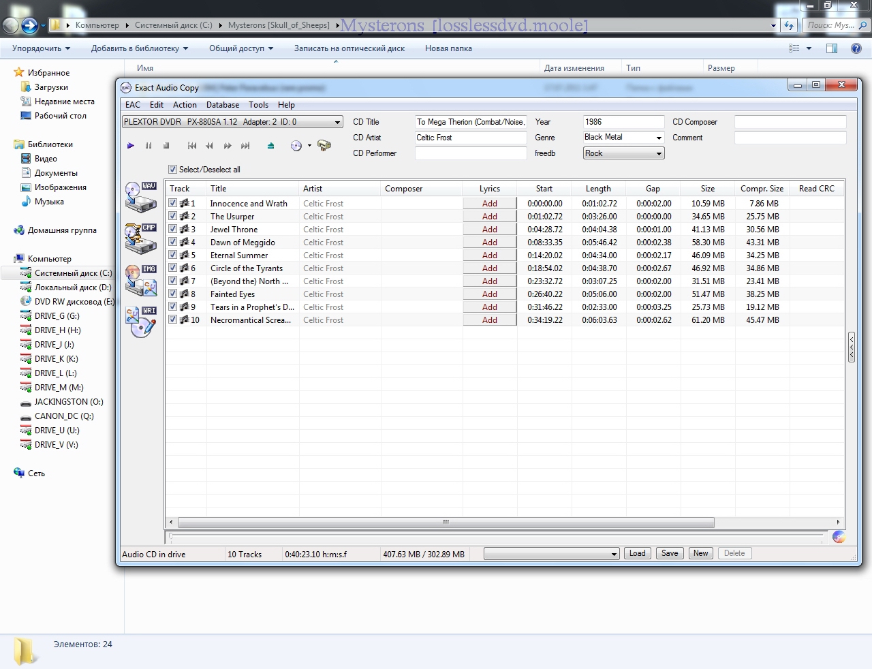Open the Action menu

pyautogui.click(x=185, y=105)
